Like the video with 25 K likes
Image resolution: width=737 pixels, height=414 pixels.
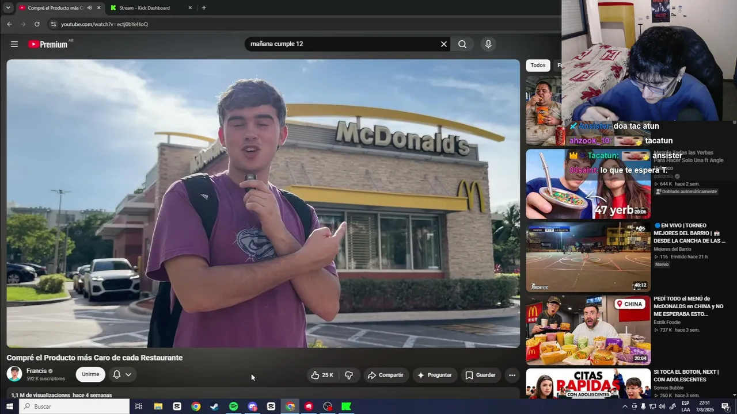point(322,375)
